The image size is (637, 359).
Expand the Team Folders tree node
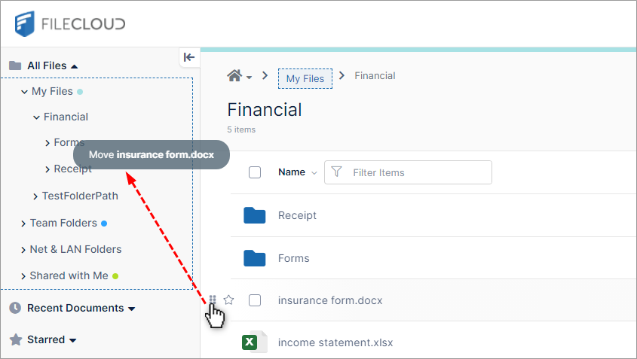[x=23, y=223]
